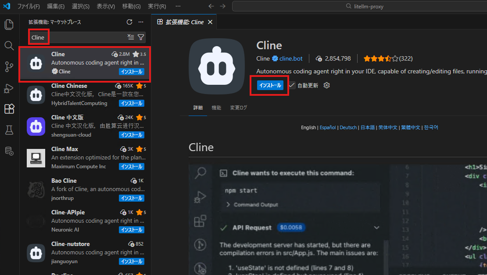Select the Cline 中文版 result row
Image resolution: width=487 pixels, height=275 pixels.
click(86, 126)
